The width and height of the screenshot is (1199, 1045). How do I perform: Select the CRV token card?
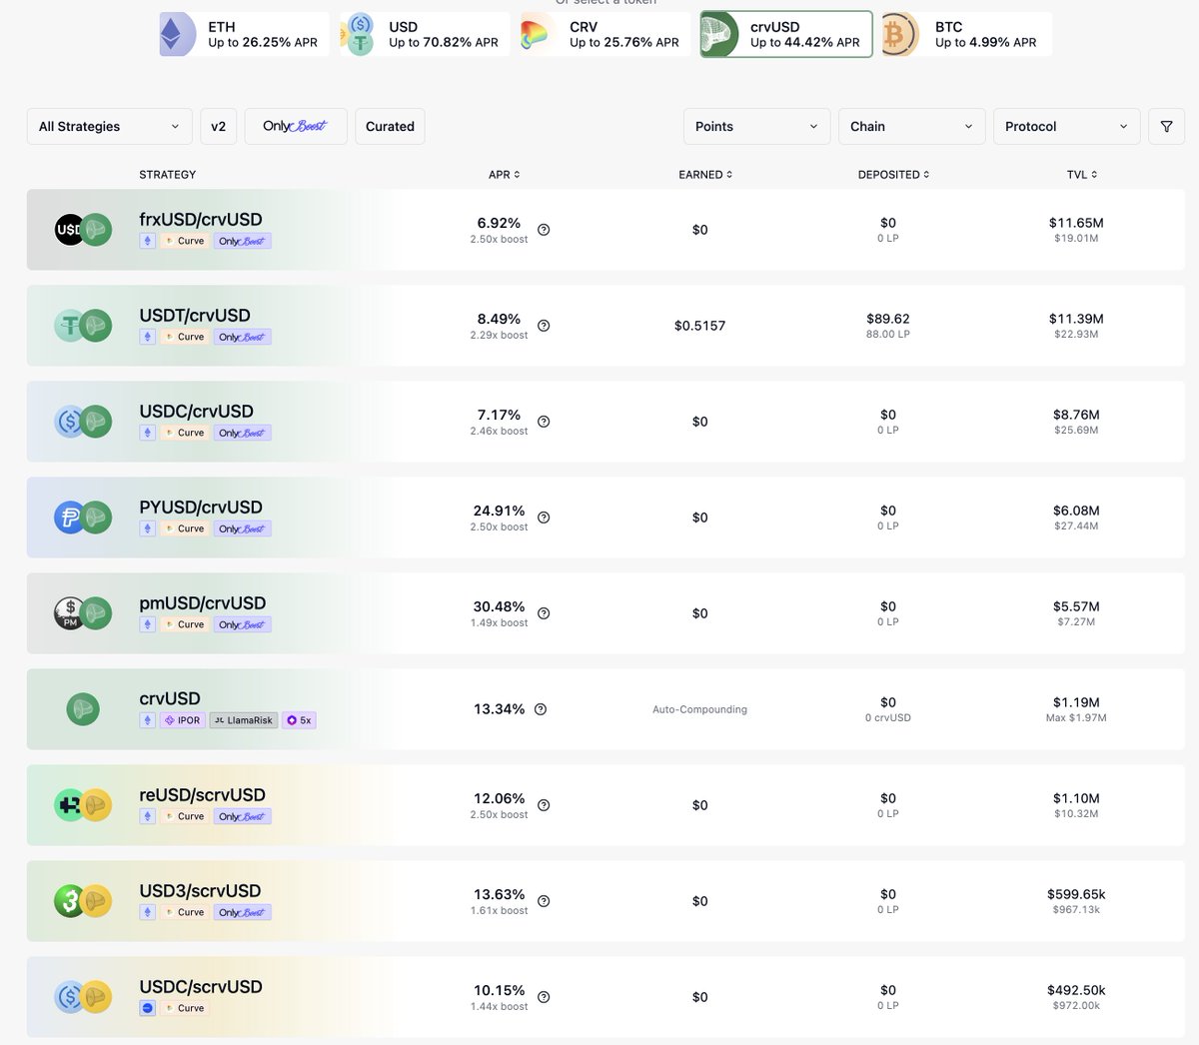(605, 35)
